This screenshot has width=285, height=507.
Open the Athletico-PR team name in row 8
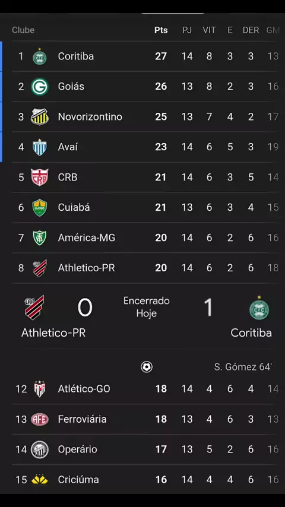86,268
